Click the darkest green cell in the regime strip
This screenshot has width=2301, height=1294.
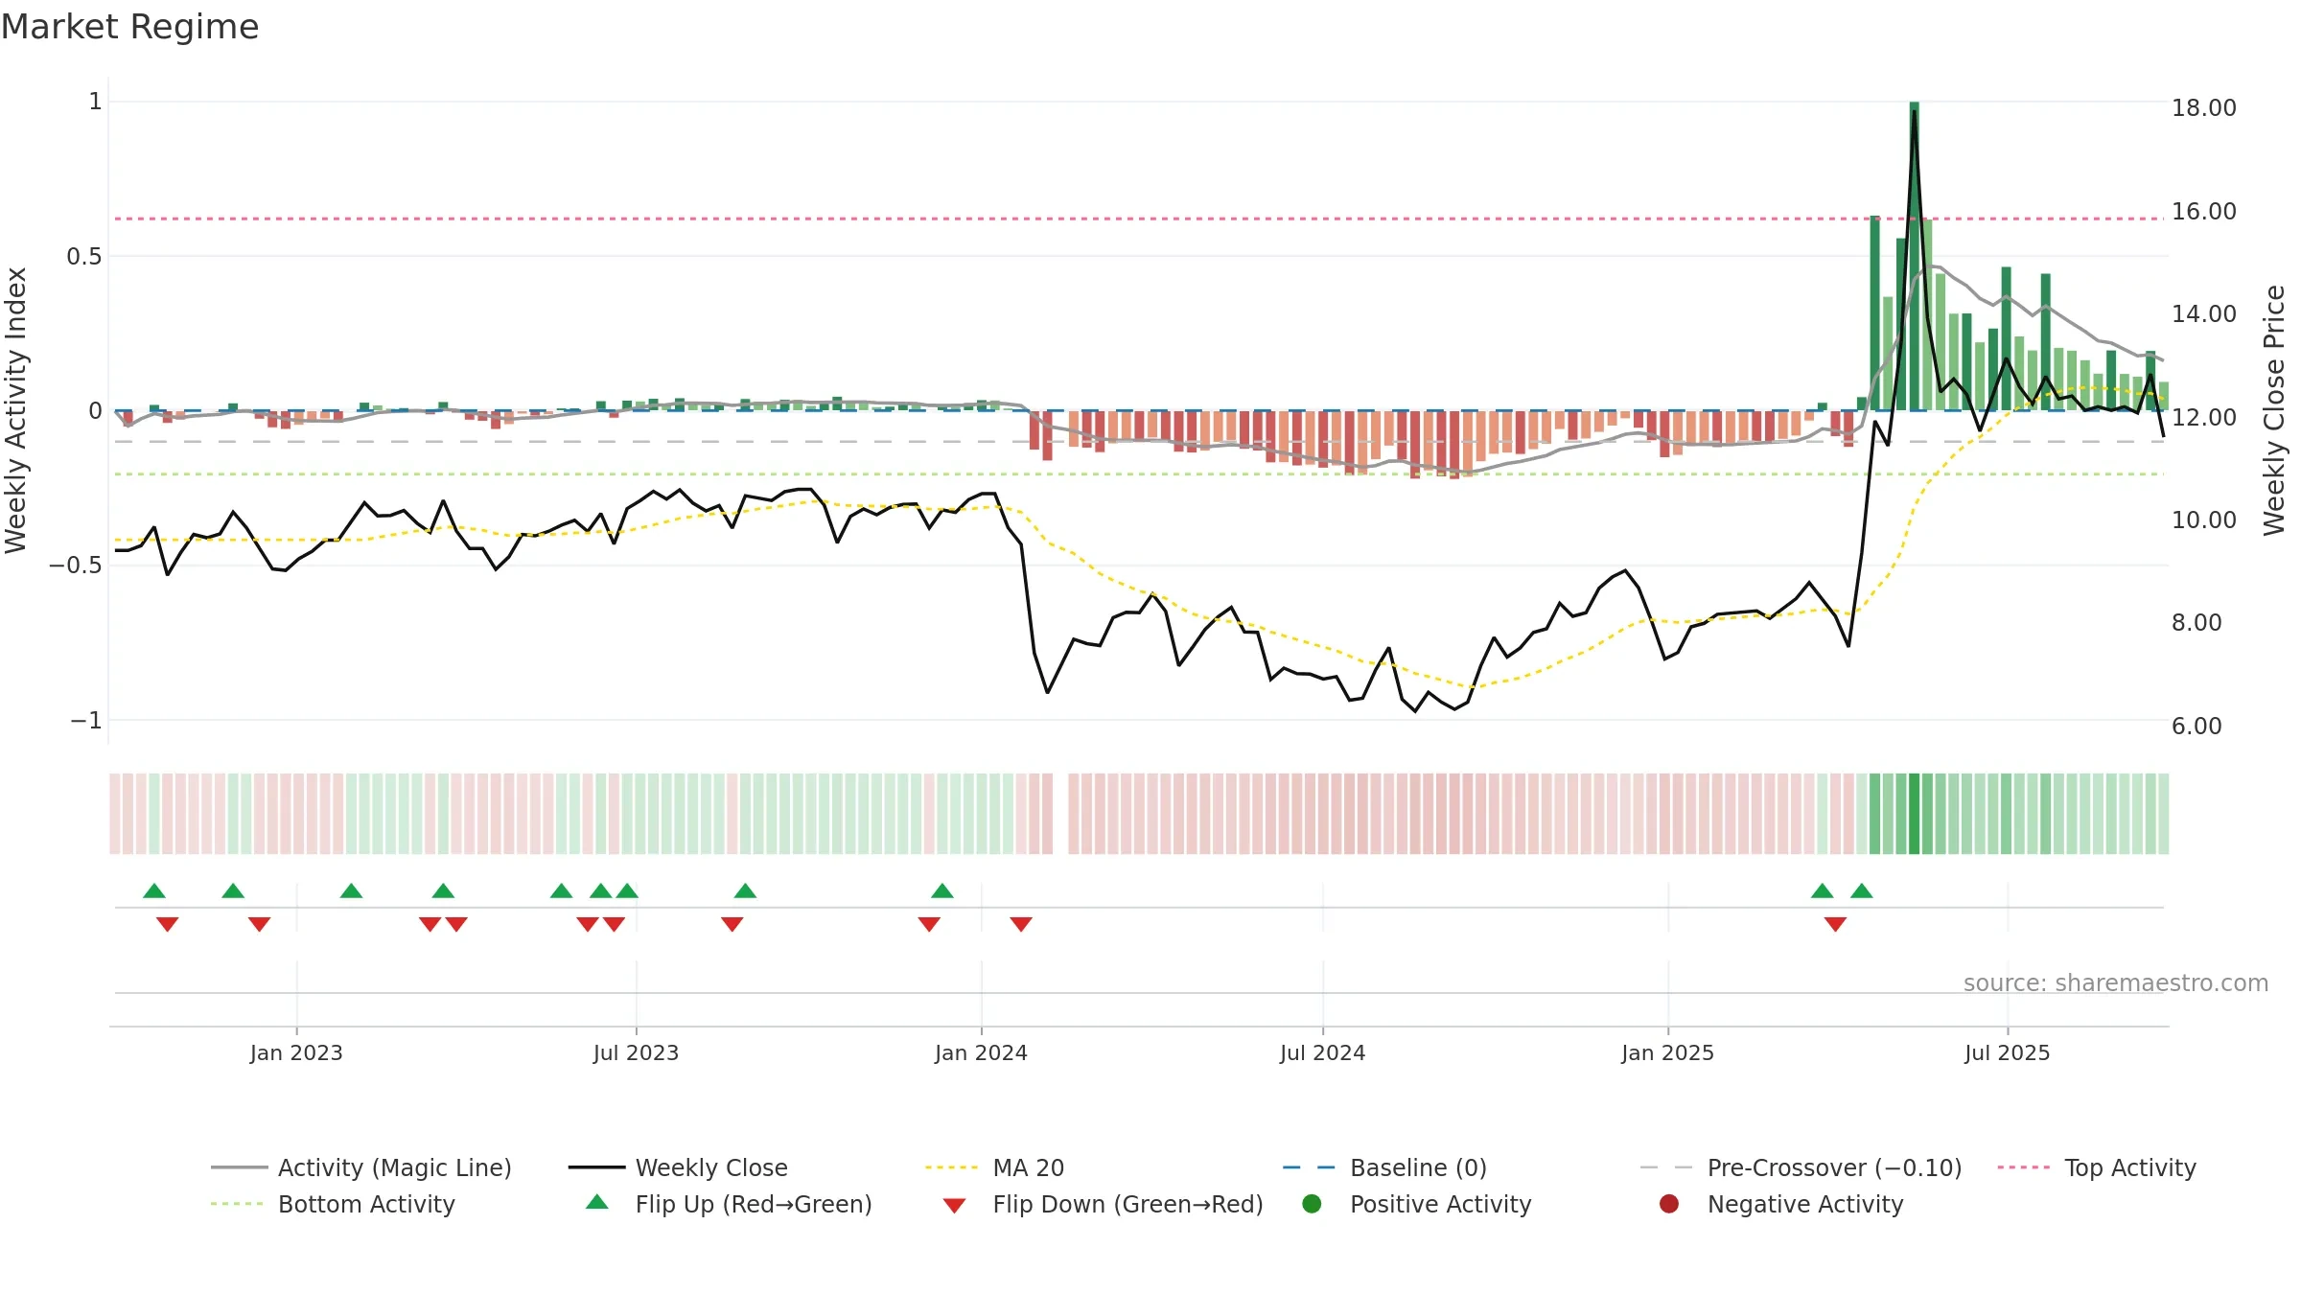coord(1914,814)
